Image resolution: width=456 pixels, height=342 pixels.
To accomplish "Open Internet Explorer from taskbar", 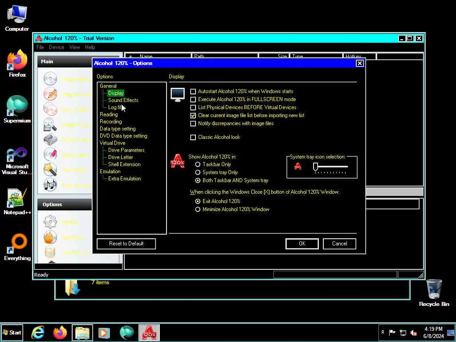I will pyautogui.click(x=38, y=333).
